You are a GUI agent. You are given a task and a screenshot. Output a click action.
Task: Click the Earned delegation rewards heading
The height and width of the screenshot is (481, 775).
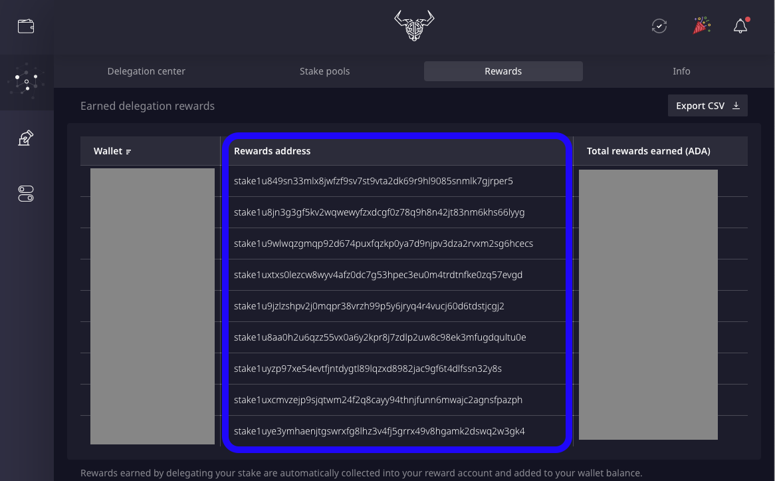coord(148,106)
